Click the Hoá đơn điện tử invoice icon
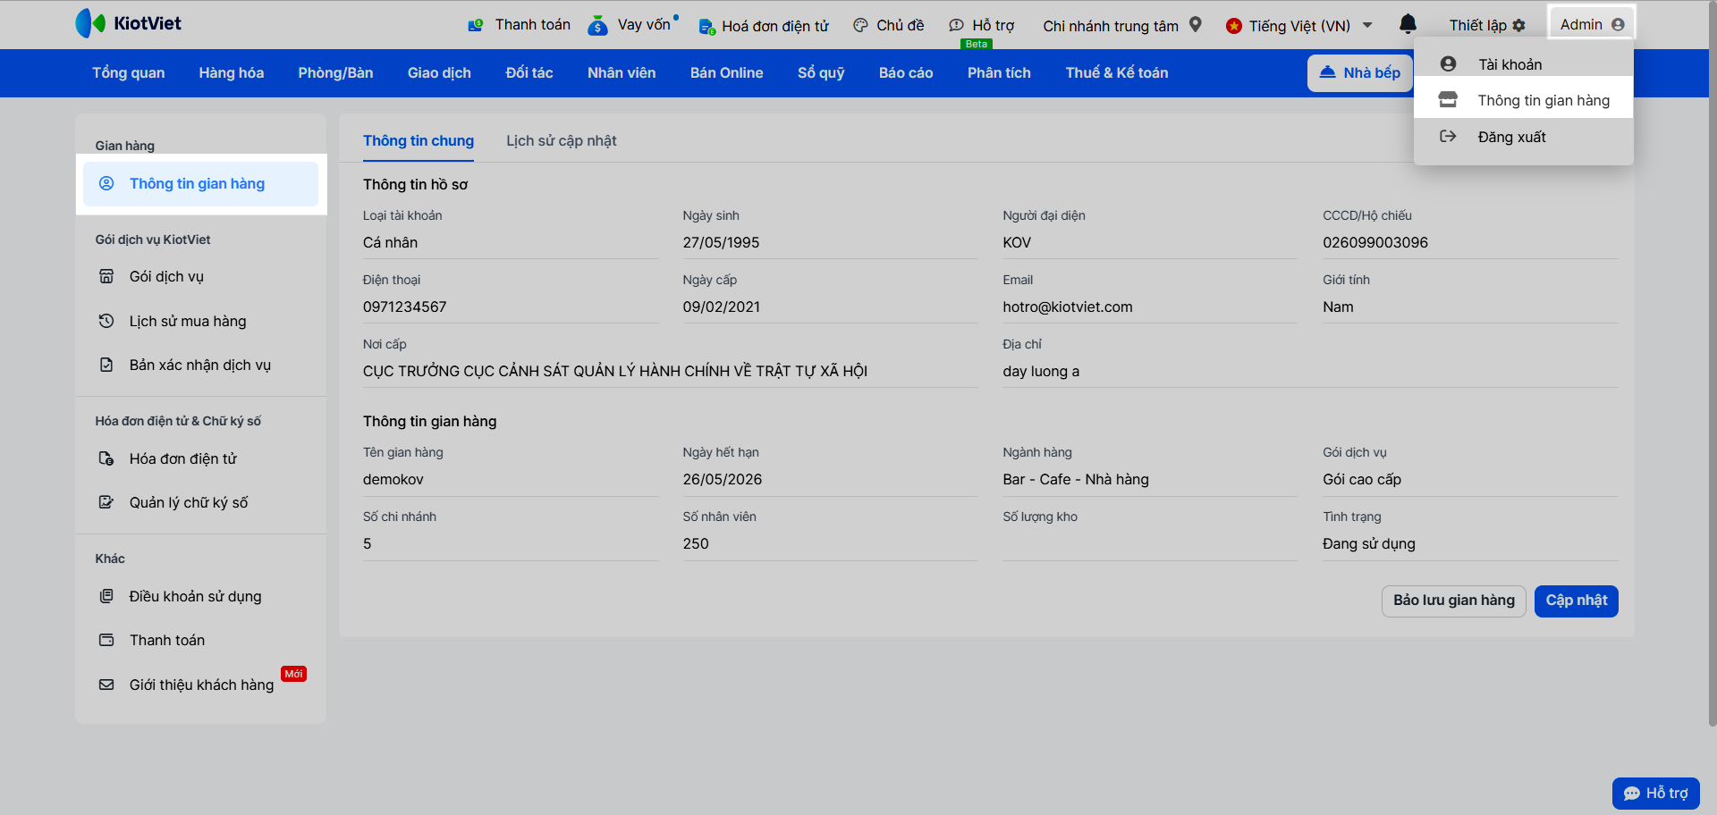 coord(706,26)
